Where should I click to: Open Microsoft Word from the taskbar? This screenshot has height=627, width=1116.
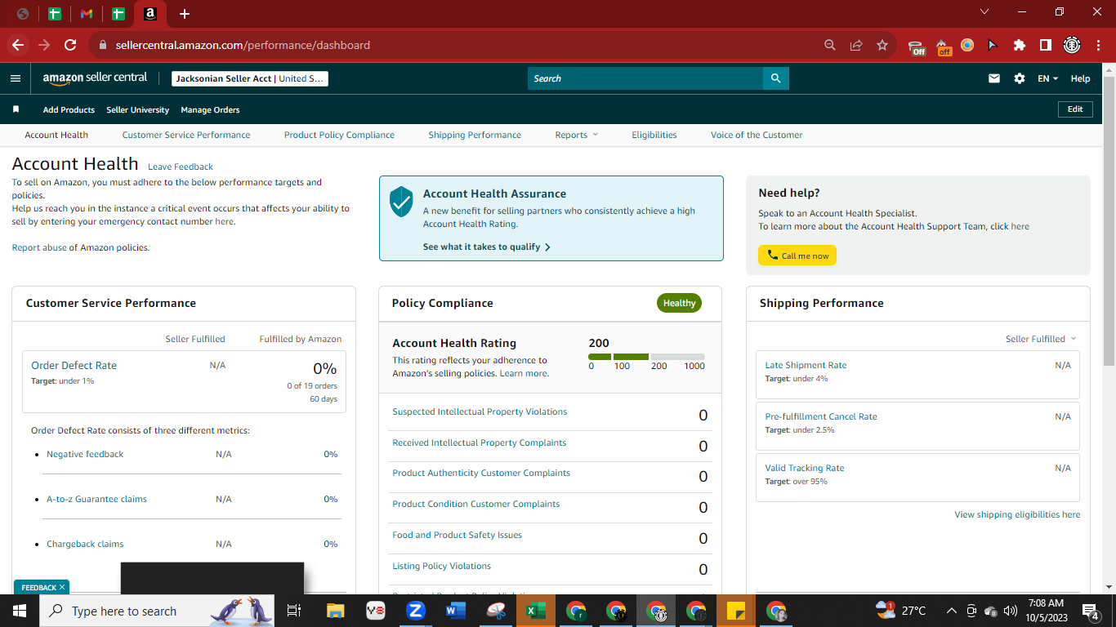(x=455, y=611)
